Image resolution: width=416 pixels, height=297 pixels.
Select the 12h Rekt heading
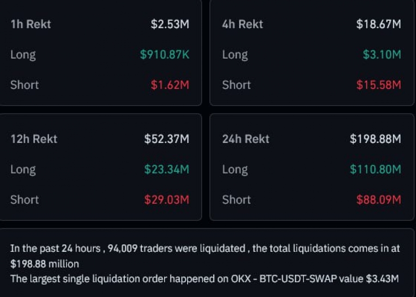coord(34,139)
